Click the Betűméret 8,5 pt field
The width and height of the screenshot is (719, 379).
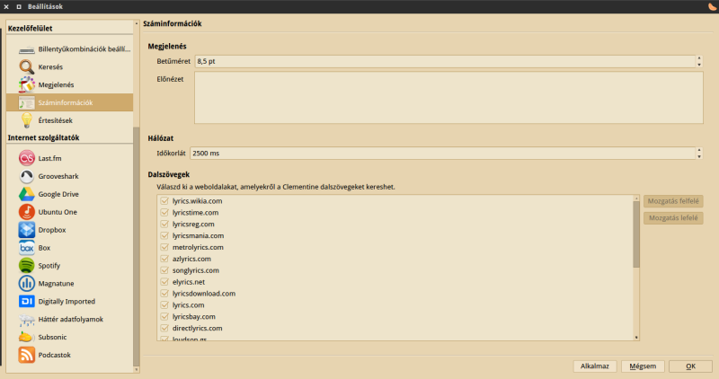click(445, 61)
